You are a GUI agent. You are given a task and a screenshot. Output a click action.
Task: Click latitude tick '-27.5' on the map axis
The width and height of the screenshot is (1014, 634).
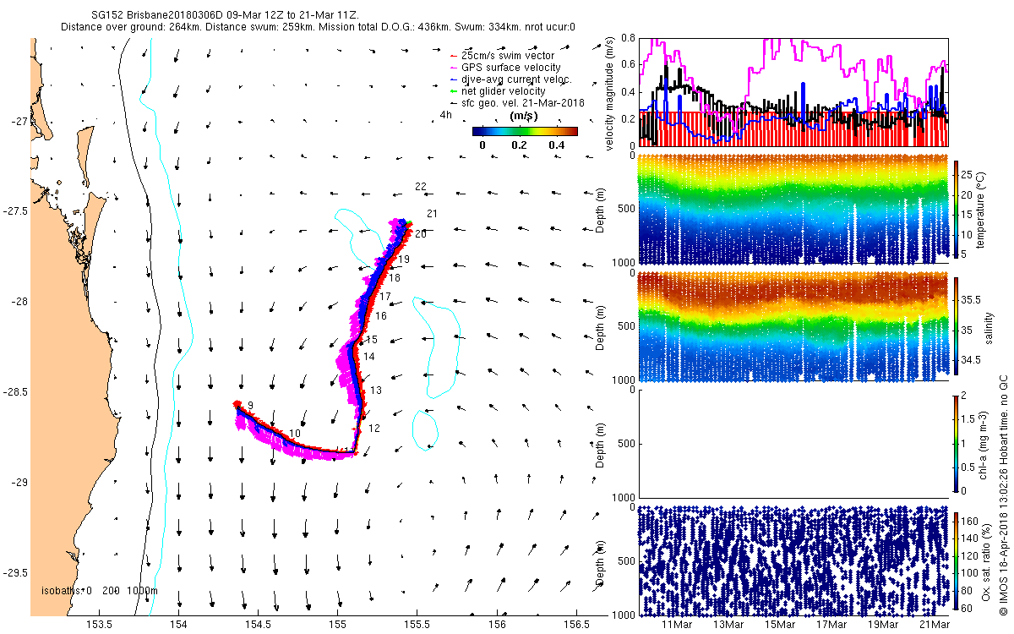14,212
